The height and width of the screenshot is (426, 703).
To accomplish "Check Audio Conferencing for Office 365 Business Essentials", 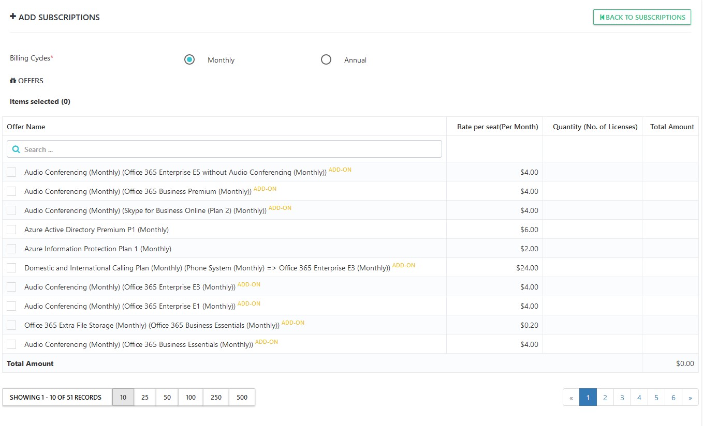I will pyautogui.click(x=11, y=344).
